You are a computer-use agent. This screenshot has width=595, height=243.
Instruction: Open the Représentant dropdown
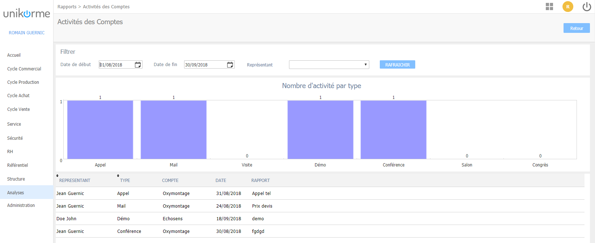click(329, 65)
